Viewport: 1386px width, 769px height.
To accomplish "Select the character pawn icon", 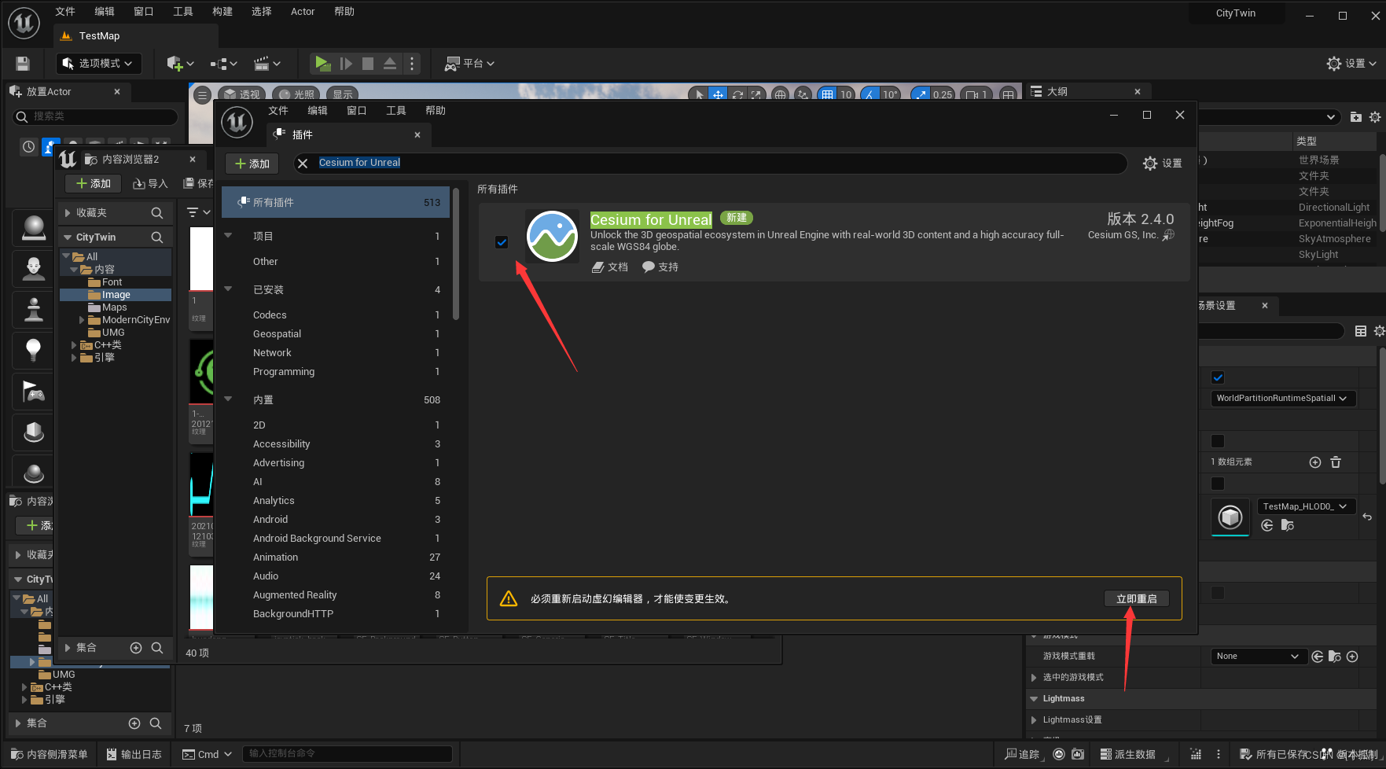I will (34, 269).
